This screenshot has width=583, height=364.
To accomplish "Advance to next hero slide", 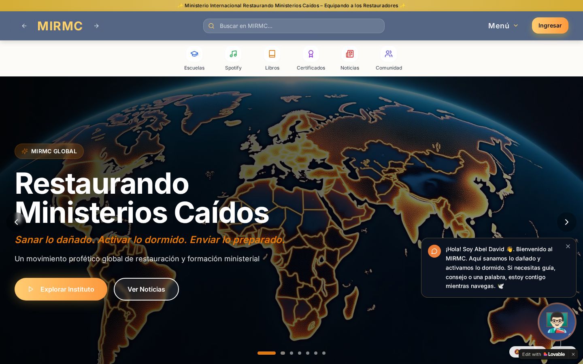I will click(x=567, y=222).
